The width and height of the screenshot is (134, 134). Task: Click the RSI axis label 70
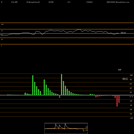(x=2, y=31)
